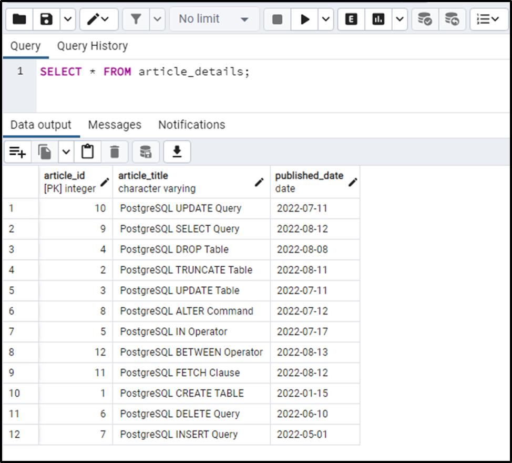This screenshot has width=512, height=463.
Task: Download query results as a file
Action: 177,152
